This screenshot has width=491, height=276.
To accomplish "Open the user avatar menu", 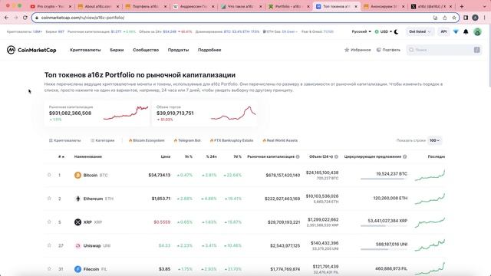I will 477,31.
